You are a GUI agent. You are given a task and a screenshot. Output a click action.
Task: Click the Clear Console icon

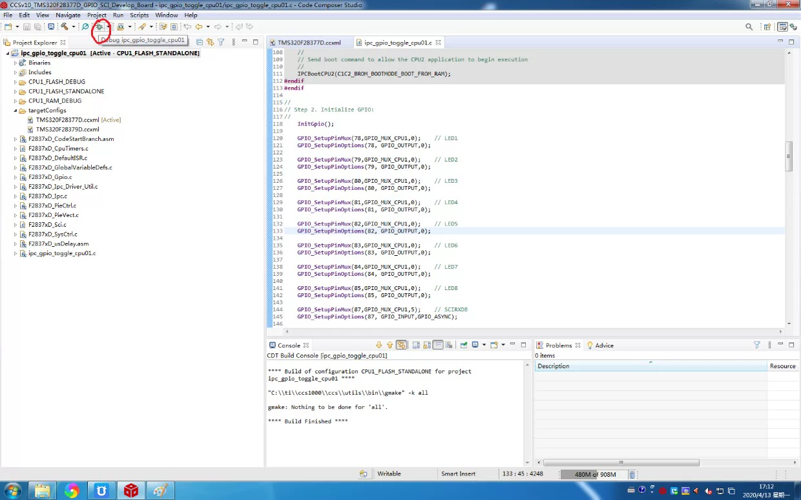(448, 345)
